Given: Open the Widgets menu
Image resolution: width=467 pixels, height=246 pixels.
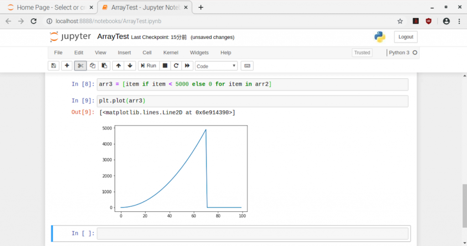Looking at the screenshot, I should (199, 52).
